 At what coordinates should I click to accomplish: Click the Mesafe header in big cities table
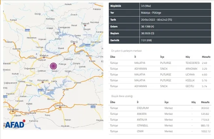click(205, 102)
